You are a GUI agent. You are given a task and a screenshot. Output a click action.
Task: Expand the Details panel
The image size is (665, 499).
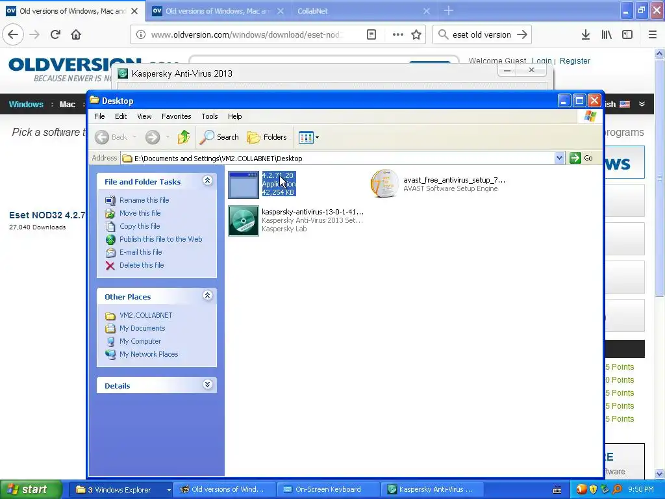pos(207,385)
